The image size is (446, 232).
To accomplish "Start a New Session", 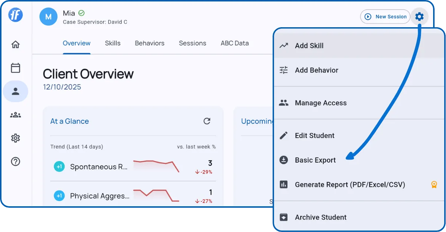I will [x=385, y=17].
